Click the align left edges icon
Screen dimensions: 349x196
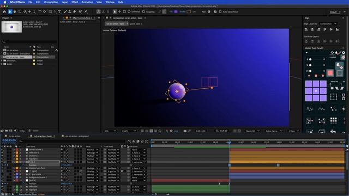click(306, 29)
